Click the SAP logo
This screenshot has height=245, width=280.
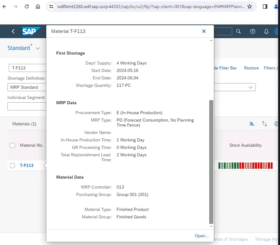(x=31, y=31)
